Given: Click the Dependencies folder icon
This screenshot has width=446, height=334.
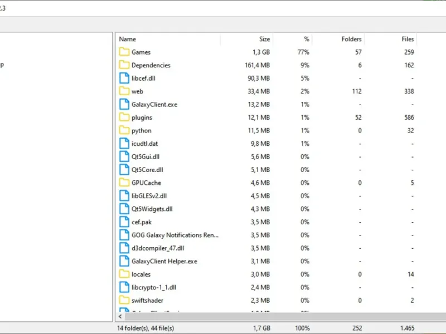Looking at the screenshot, I should tap(124, 65).
